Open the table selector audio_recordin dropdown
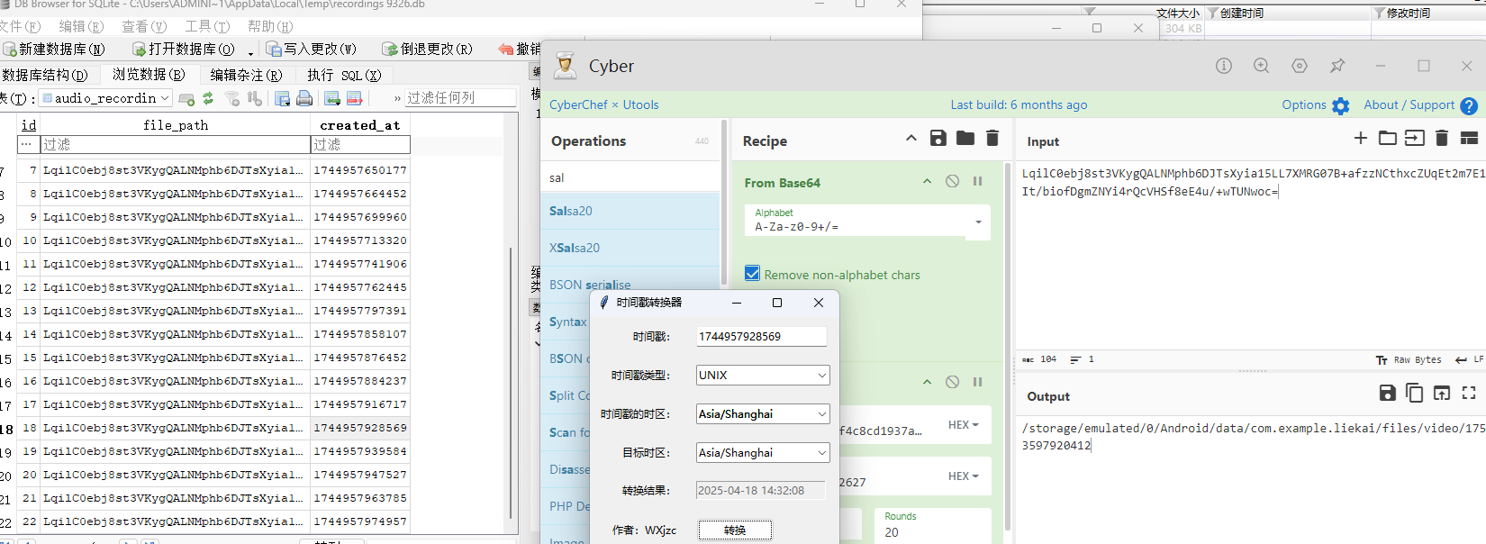 [x=106, y=98]
